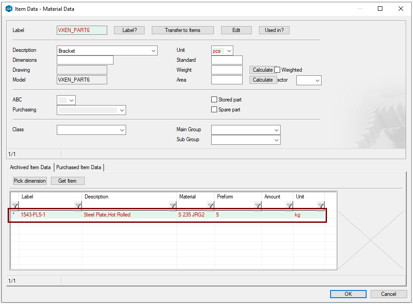The height and width of the screenshot is (304, 413).
Task: Tick the Stored part checkbox
Action: point(214,100)
